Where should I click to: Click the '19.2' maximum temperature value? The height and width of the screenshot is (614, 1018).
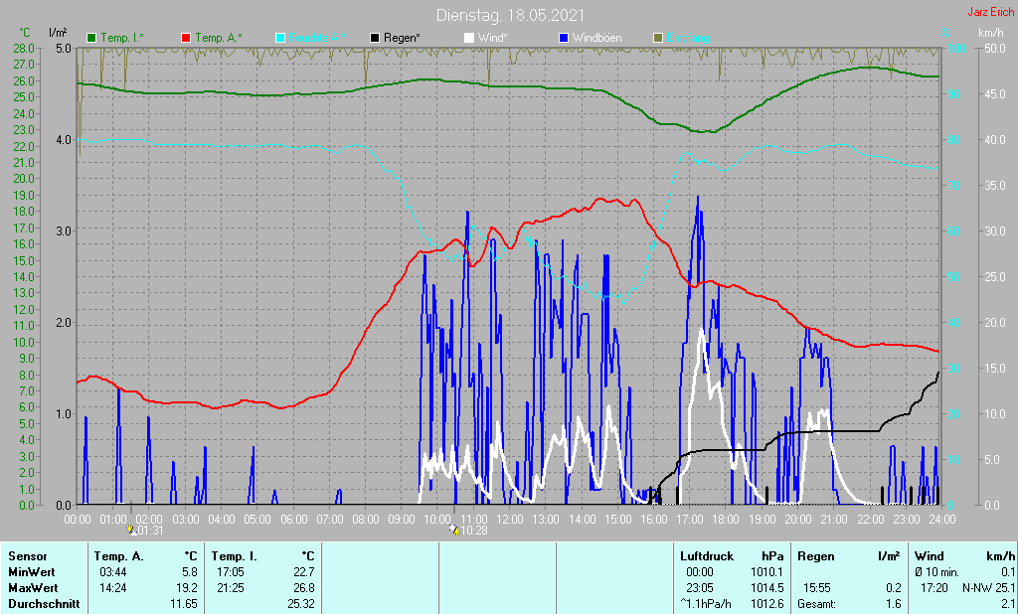coord(187,588)
